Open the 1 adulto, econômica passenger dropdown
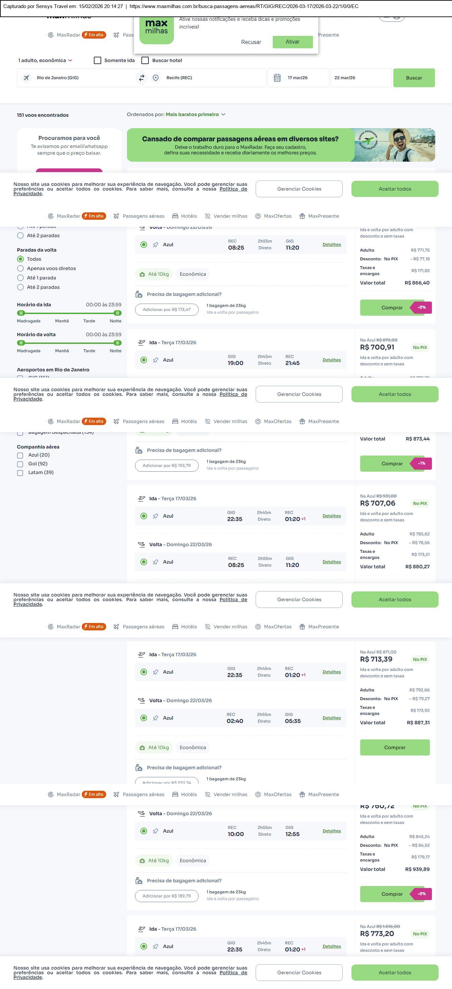This screenshot has width=452, height=989. click(x=45, y=61)
